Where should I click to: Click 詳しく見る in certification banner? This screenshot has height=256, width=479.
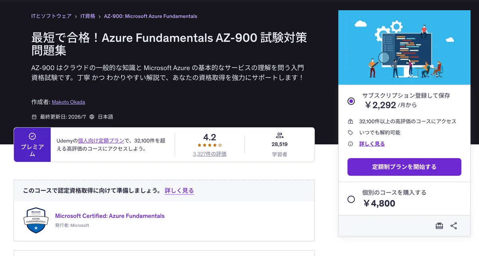click(179, 191)
